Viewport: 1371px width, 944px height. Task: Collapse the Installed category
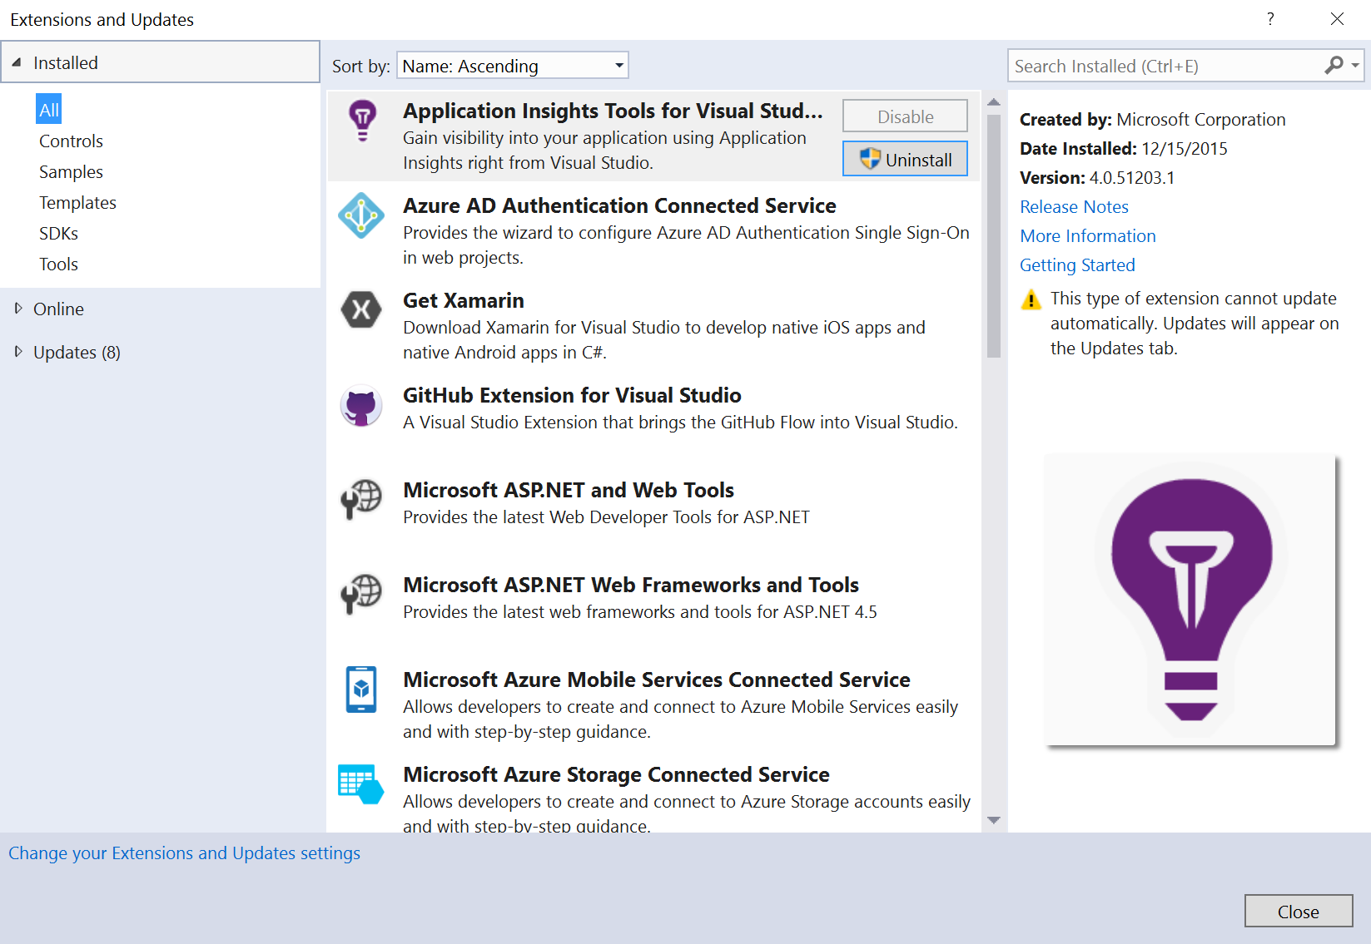coord(17,62)
